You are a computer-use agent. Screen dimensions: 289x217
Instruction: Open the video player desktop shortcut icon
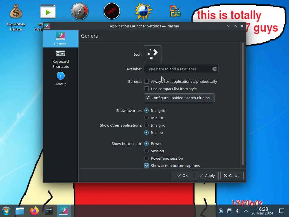pos(48,11)
